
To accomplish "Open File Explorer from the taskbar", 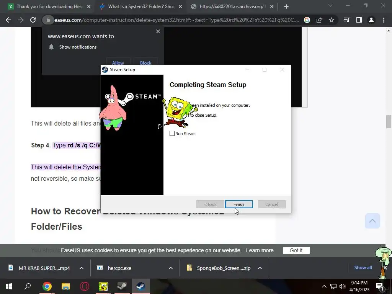I will tap(66, 286).
